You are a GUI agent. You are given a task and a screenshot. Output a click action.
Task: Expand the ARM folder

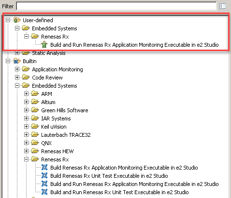point(26,94)
